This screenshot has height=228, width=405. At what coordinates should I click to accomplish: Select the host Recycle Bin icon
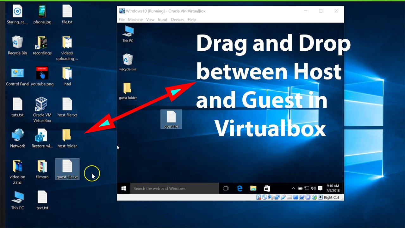(17, 46)
